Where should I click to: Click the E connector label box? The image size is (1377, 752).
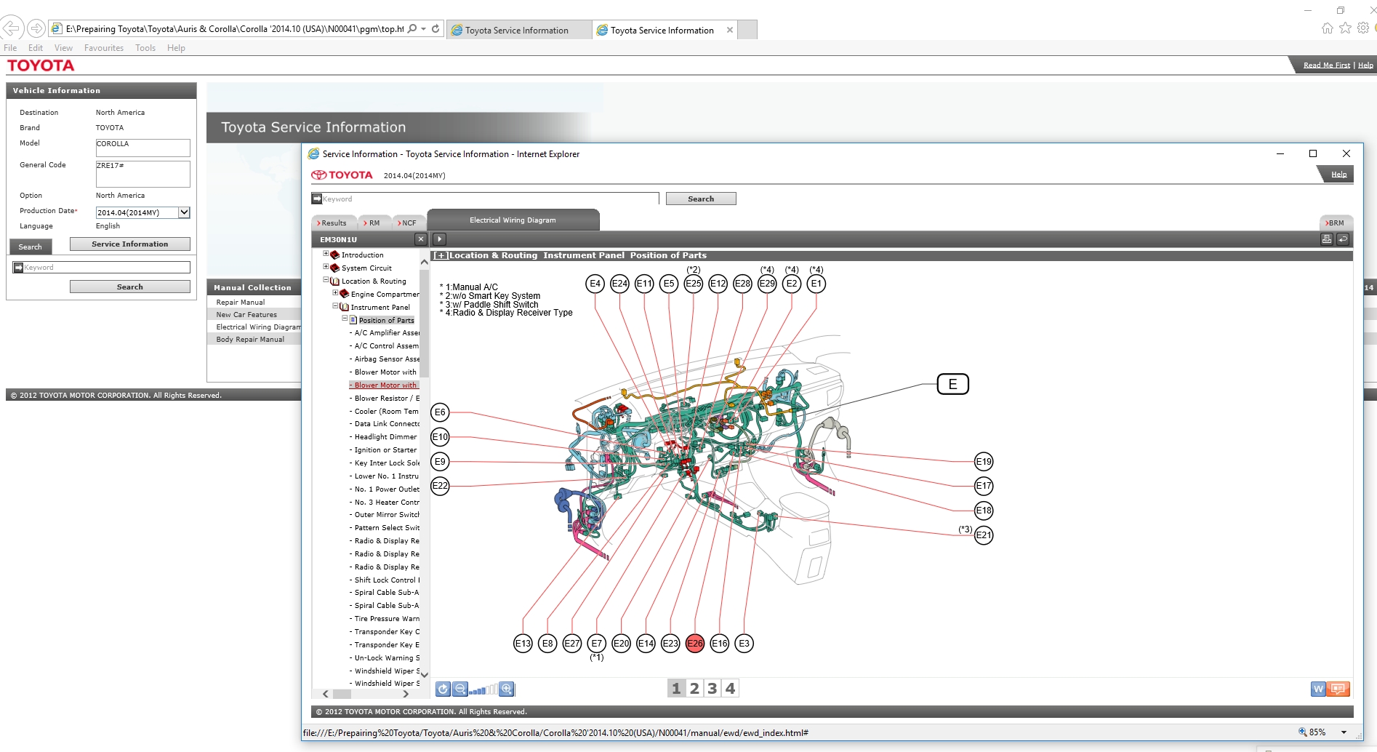tap(952, 384)
